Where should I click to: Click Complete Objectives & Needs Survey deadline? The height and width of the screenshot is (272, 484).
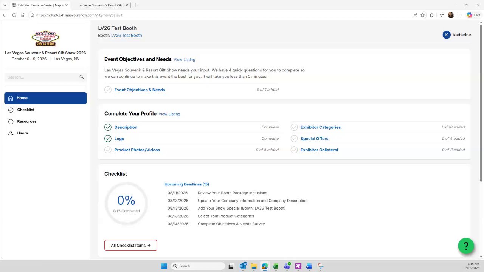tap(231, 224)
